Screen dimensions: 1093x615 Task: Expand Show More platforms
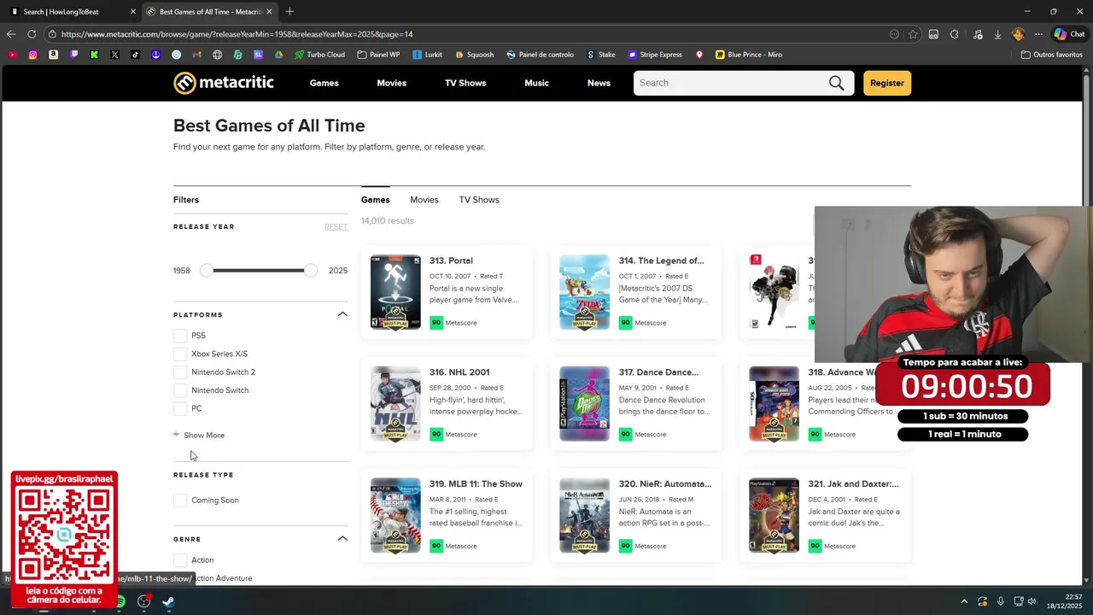(199, 436)
